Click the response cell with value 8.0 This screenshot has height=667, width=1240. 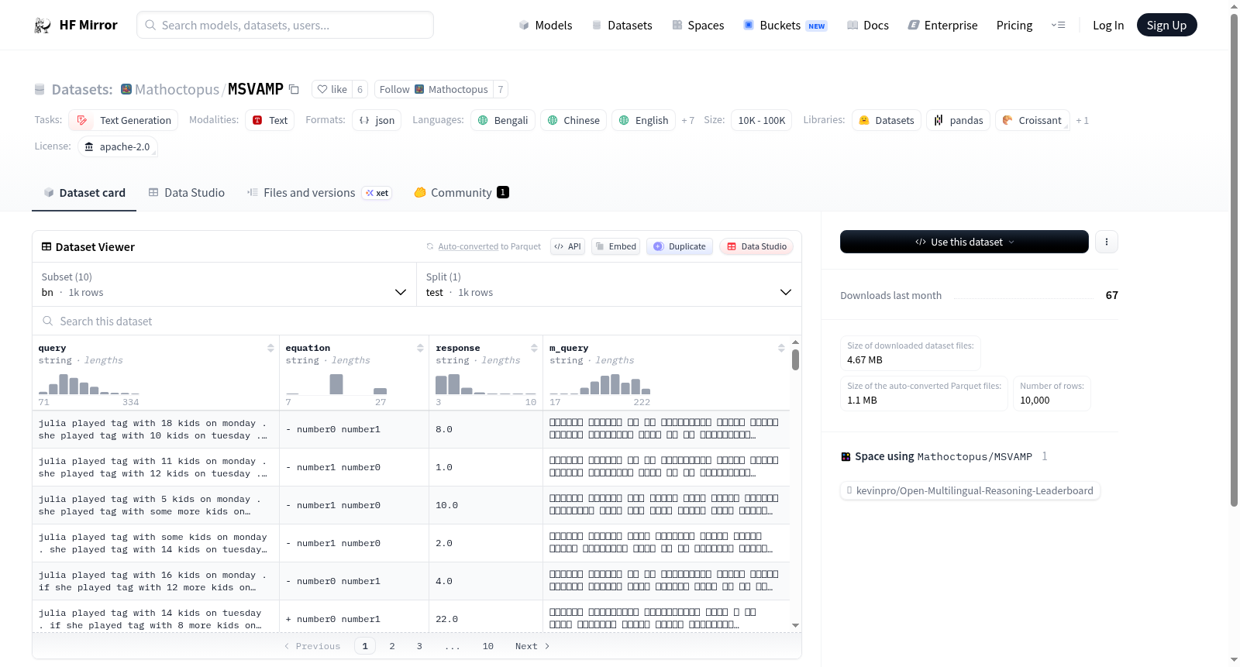[486, 429]
